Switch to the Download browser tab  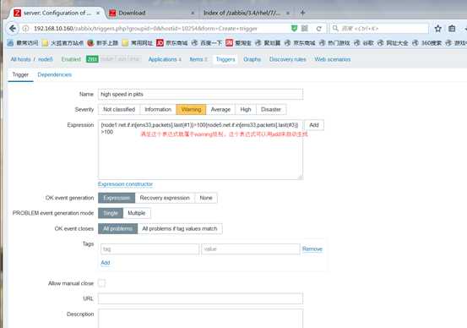152,13
